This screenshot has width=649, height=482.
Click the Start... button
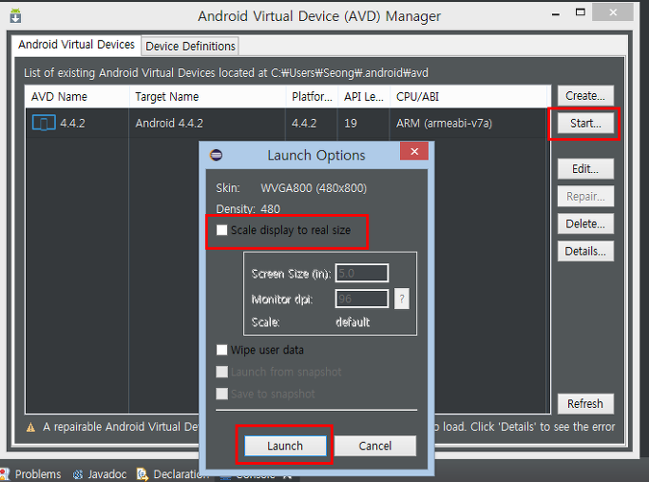(x=585, y=124)
